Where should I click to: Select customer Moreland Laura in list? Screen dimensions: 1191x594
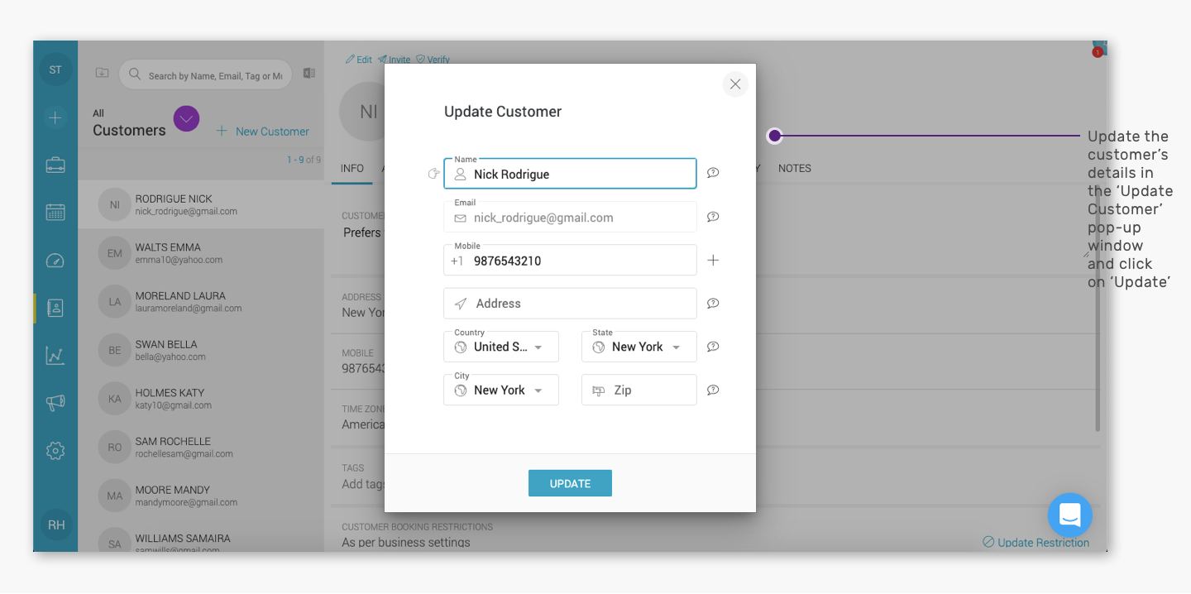coord(201,301)
